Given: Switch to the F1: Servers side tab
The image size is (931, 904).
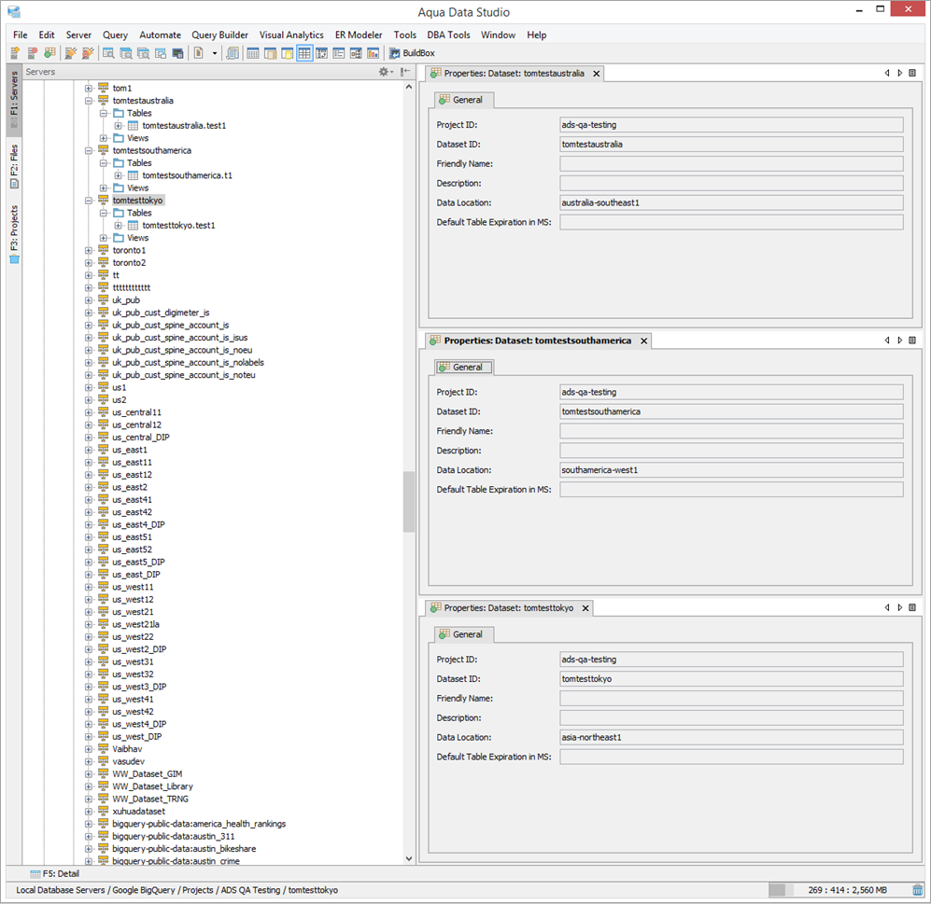Looking at the screenshot, I should (14, 100).
